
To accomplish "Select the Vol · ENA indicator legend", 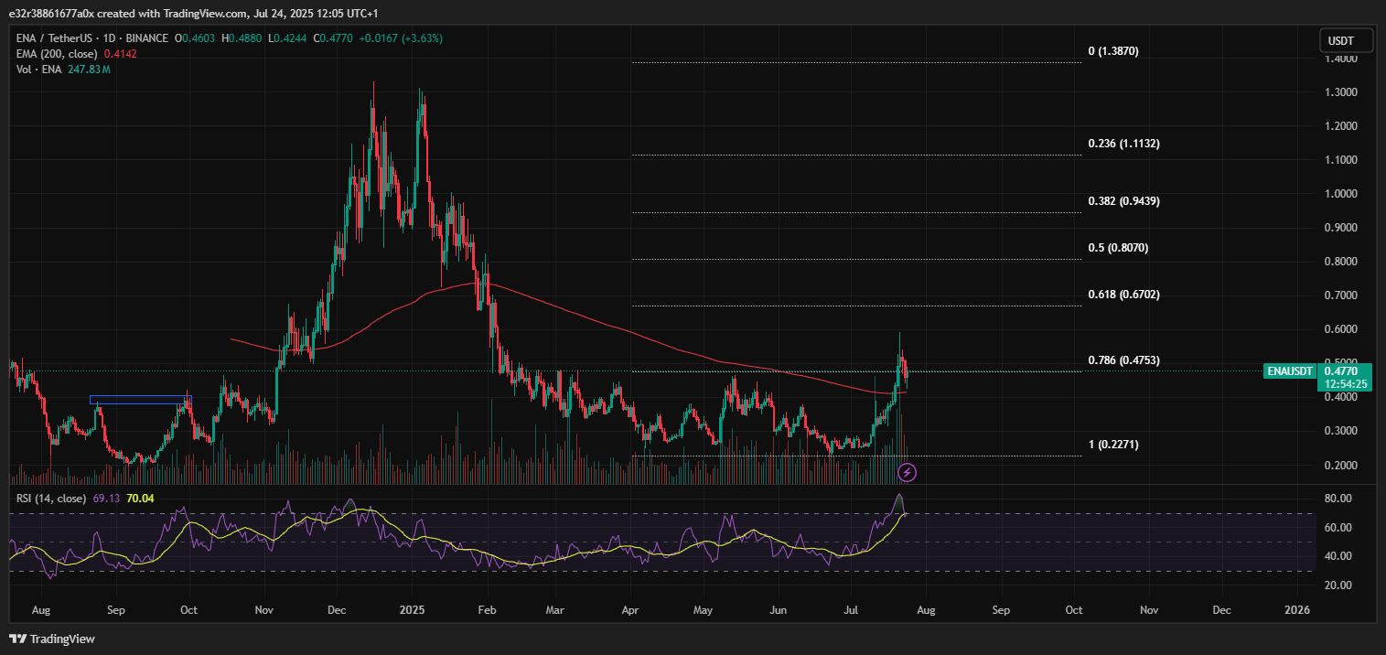I will tap(38, 70).
